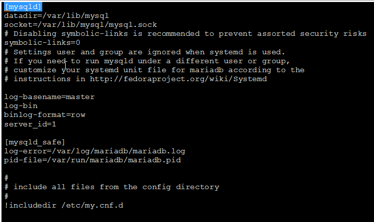Screen dimensions: 374x222
Task: Click the log-error mariadb.log path line
Action: coord(95,151)
